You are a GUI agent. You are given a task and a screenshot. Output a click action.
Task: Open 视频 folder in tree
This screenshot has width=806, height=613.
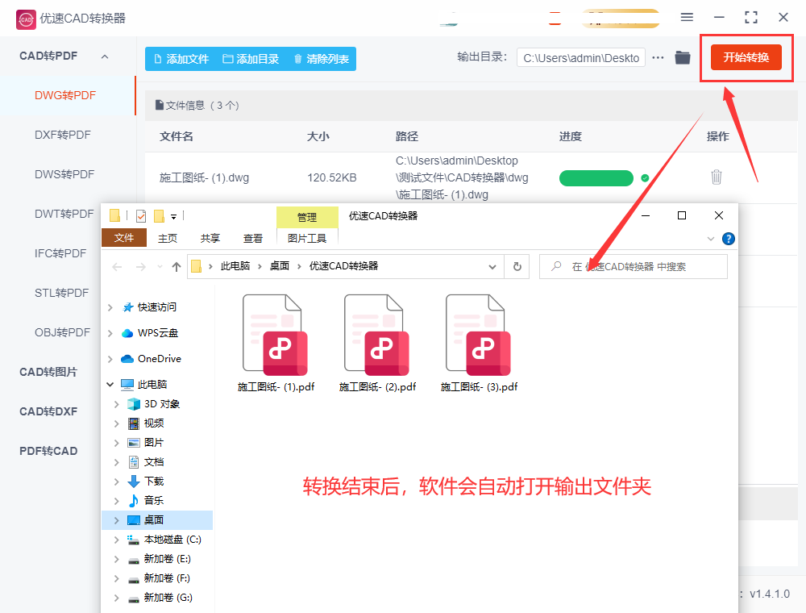click(x=153, y=423)
